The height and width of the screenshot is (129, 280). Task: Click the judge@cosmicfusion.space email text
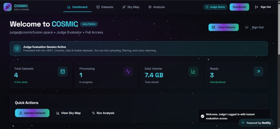pyautogui.click(x=31, y=32)
